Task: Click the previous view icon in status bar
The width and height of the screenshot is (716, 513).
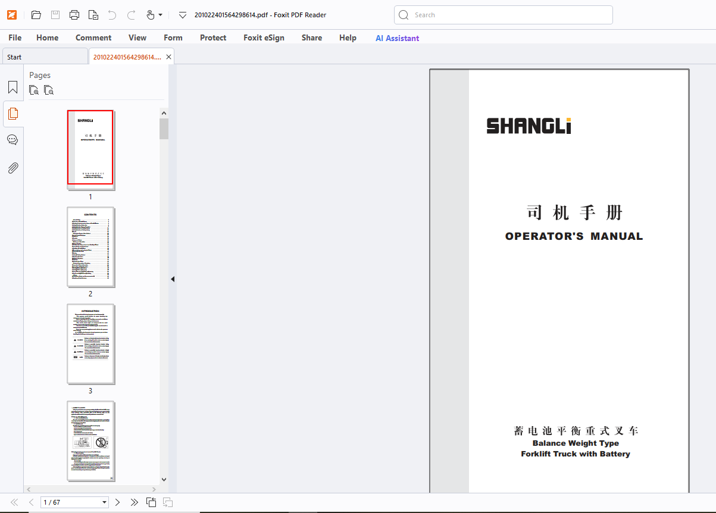Action: [151, 502]
